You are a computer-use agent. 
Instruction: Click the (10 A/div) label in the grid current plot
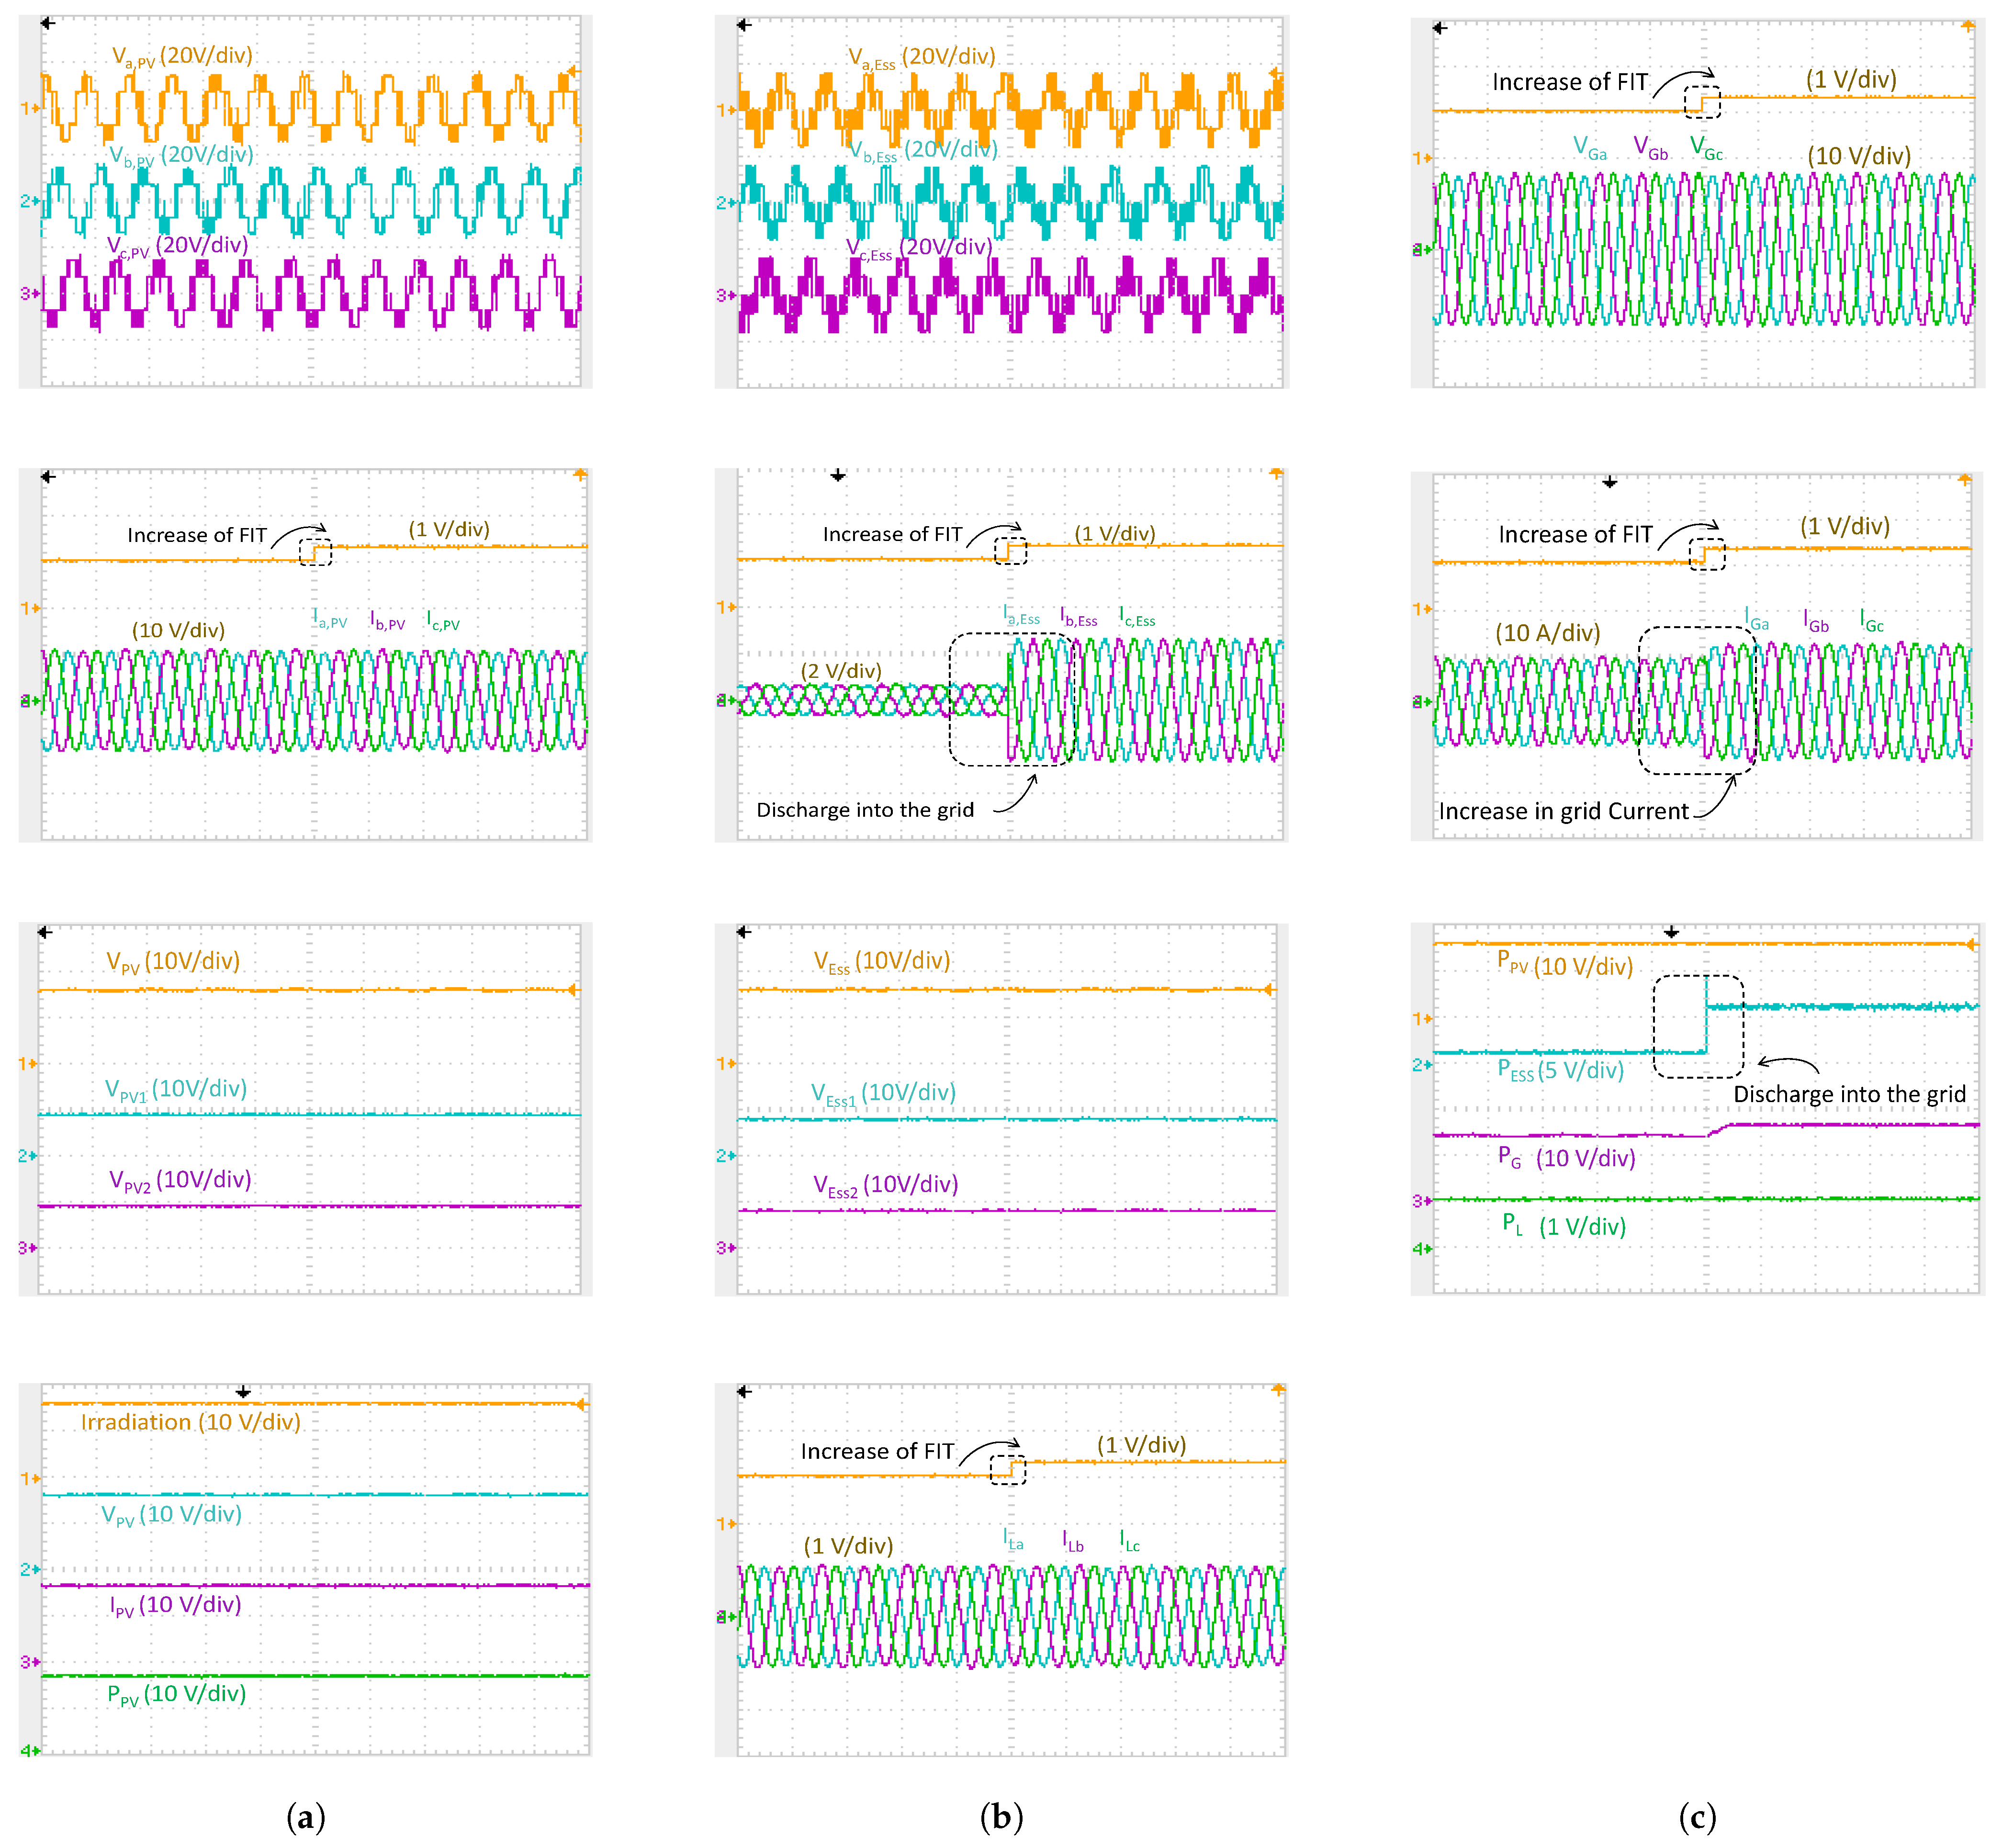[1547, 633]
